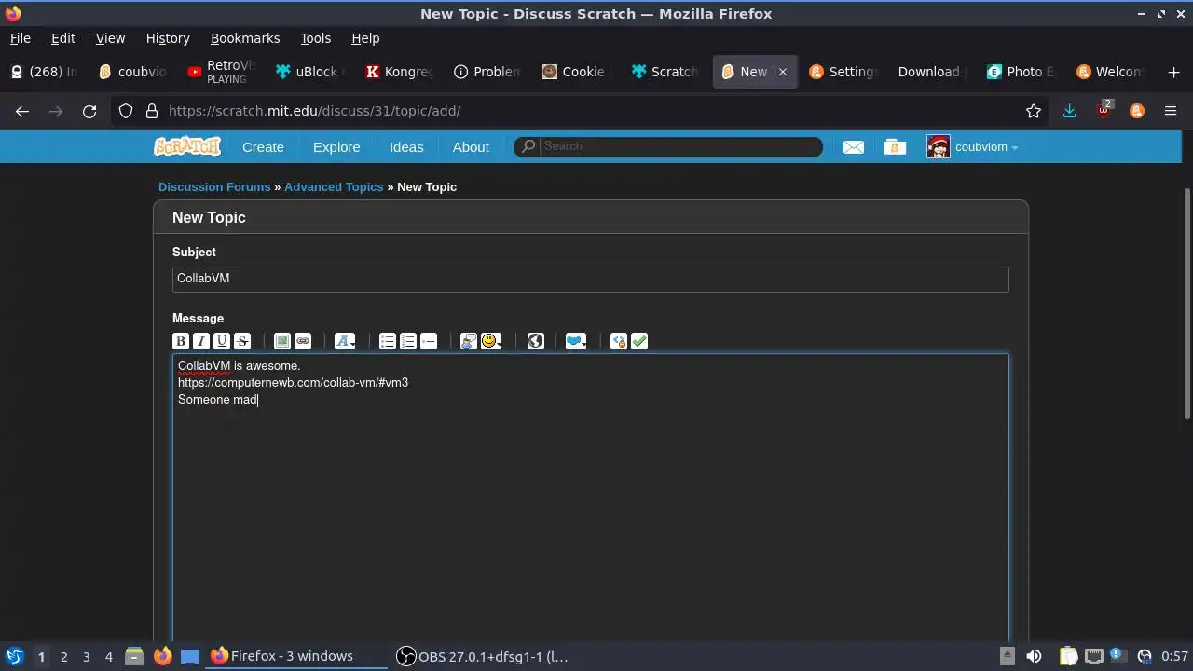Apply Underline formatting in message toolbar
Viewport: 1193px width, 671px height.
coord(222,341)
